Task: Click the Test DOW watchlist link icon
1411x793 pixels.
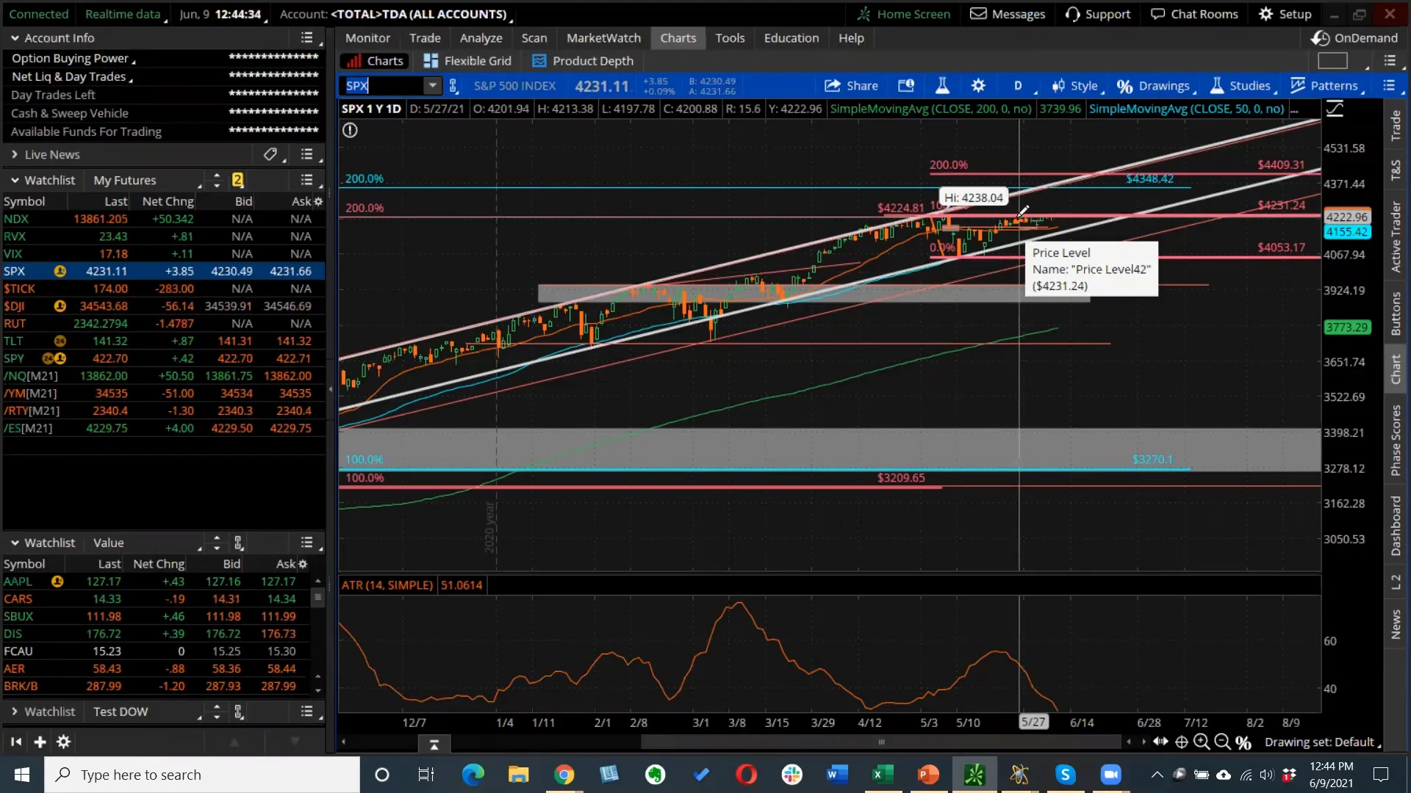Action: [x=238, y=711]
